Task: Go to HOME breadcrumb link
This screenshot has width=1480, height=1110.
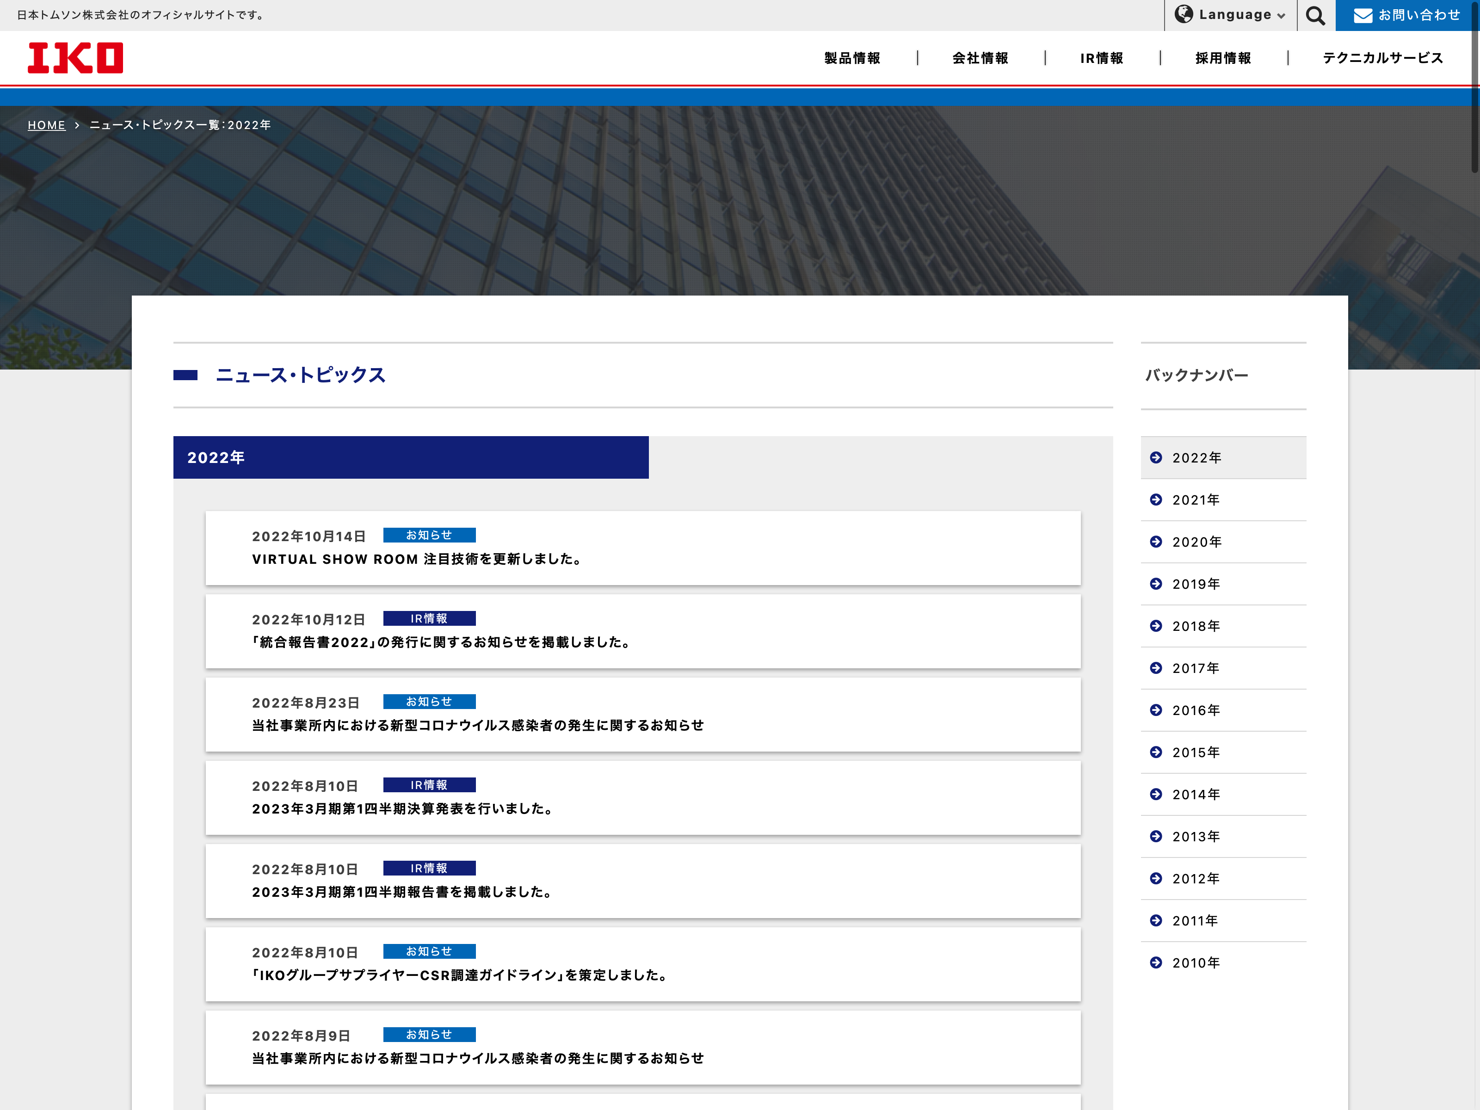Action: click(46, 125)
